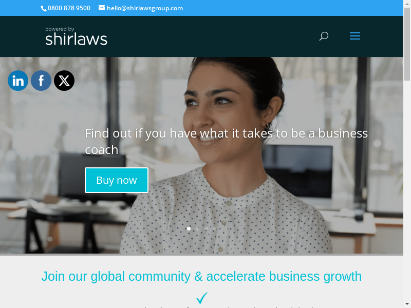Select the first slider dot

click(x=189, y=228)
